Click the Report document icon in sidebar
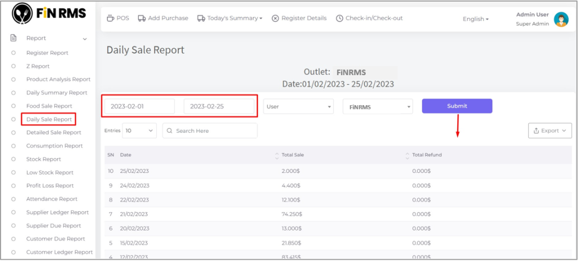This screenshot has height=261, width=578. pyautogui.click(x=14, y=38)
